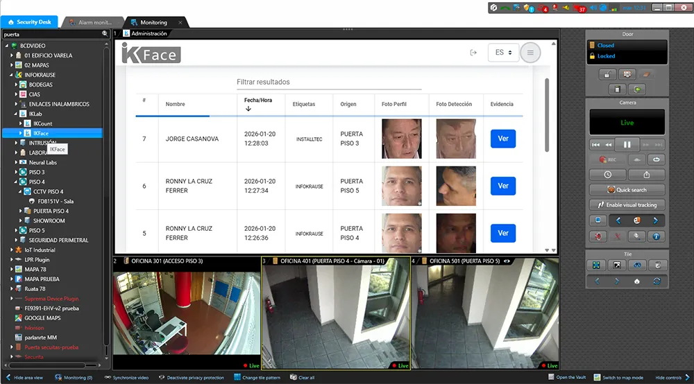Image resolution: width=694 pixels, height=384 pixels.
Task: Click the hamburger menu icon in IKFace
Action: (530, 53)
